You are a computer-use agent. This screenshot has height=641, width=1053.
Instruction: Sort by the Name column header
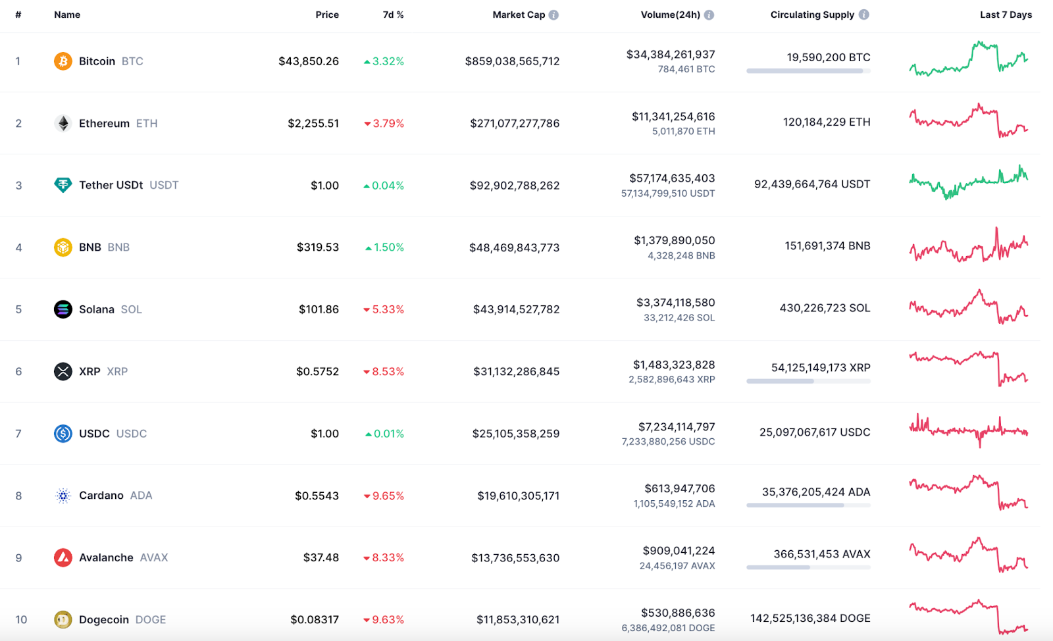pyautogui.click(x=67, y=14)
